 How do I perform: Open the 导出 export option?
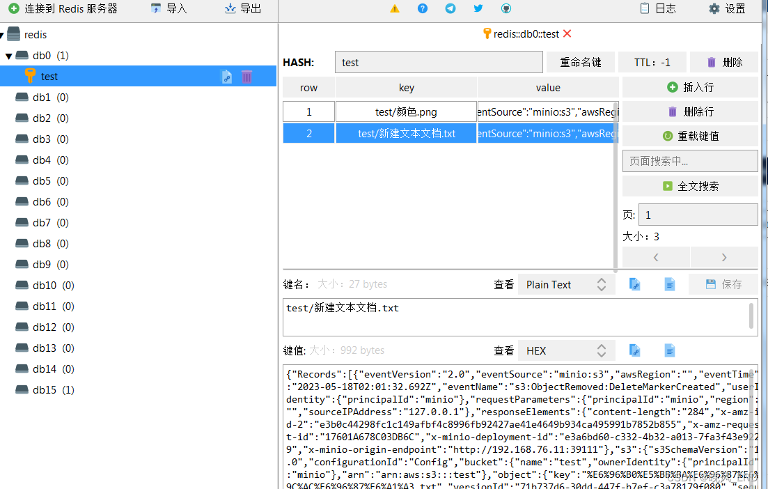(x=243, y=8)
